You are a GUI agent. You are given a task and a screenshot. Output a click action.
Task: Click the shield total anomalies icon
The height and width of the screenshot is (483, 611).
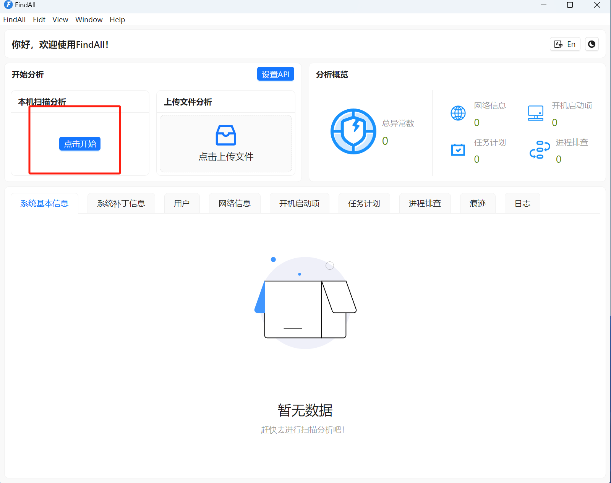point(353,131)
